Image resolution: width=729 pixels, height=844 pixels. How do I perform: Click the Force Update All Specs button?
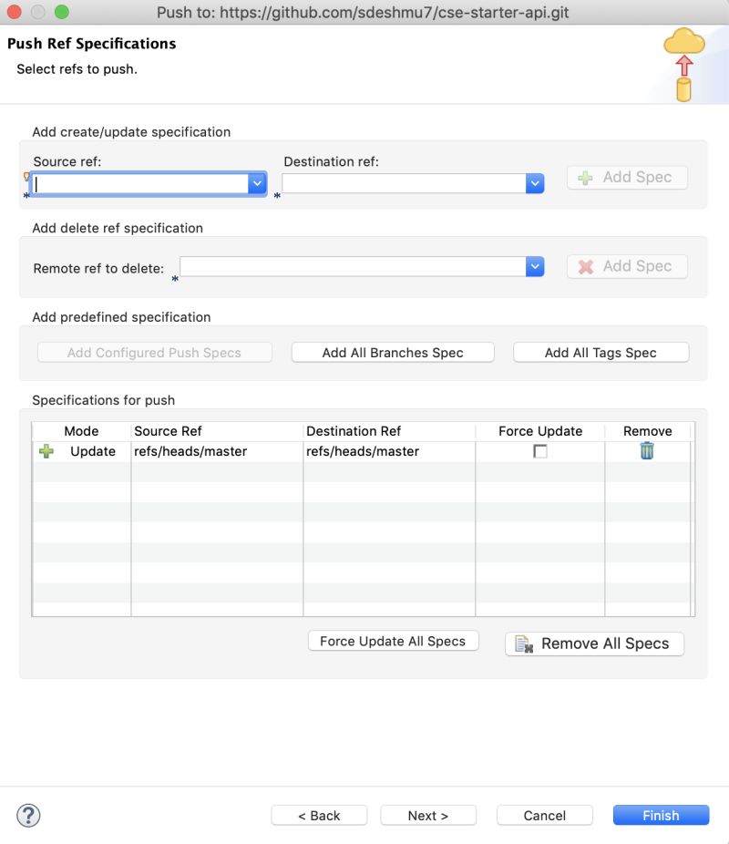click(x=392, y=641)
